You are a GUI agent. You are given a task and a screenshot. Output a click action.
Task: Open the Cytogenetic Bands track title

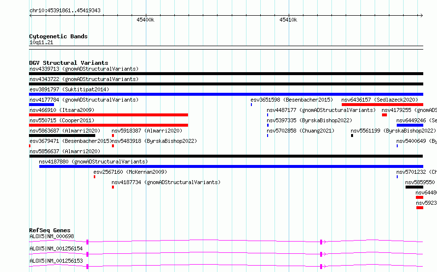point(58,36)
